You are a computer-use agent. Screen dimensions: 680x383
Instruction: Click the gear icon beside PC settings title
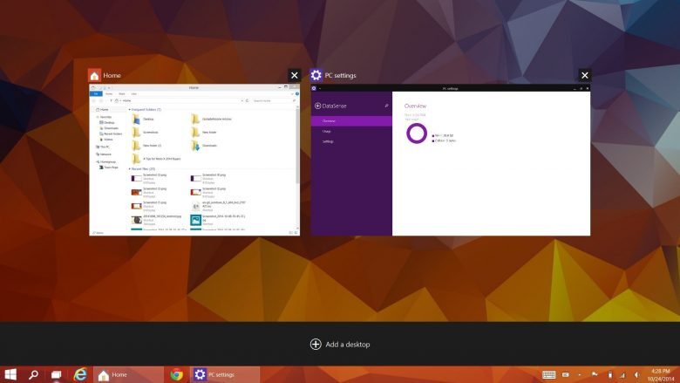point(316,76)
